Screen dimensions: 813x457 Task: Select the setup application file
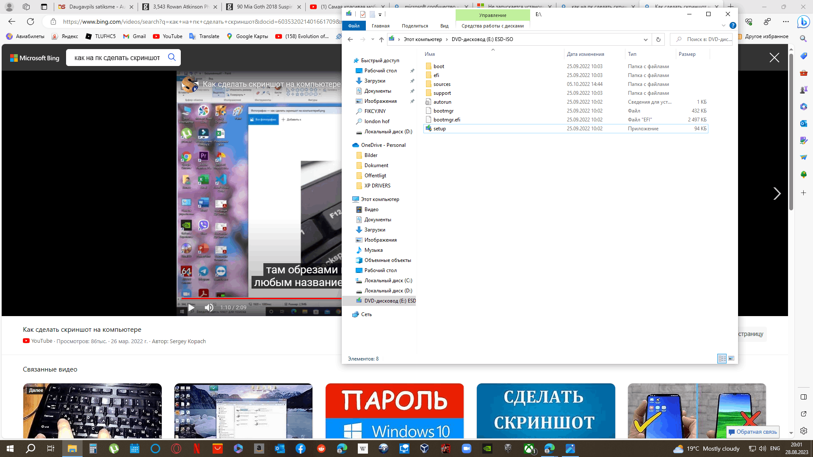tap(439, 128)
